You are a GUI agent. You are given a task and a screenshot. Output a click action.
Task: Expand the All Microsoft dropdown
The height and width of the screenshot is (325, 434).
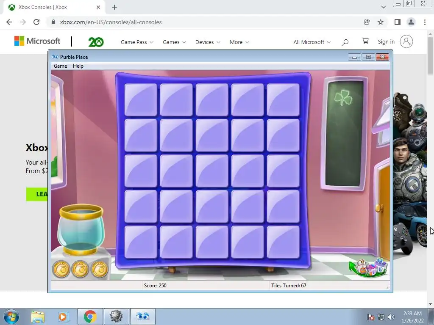click(x=312, y=42)
